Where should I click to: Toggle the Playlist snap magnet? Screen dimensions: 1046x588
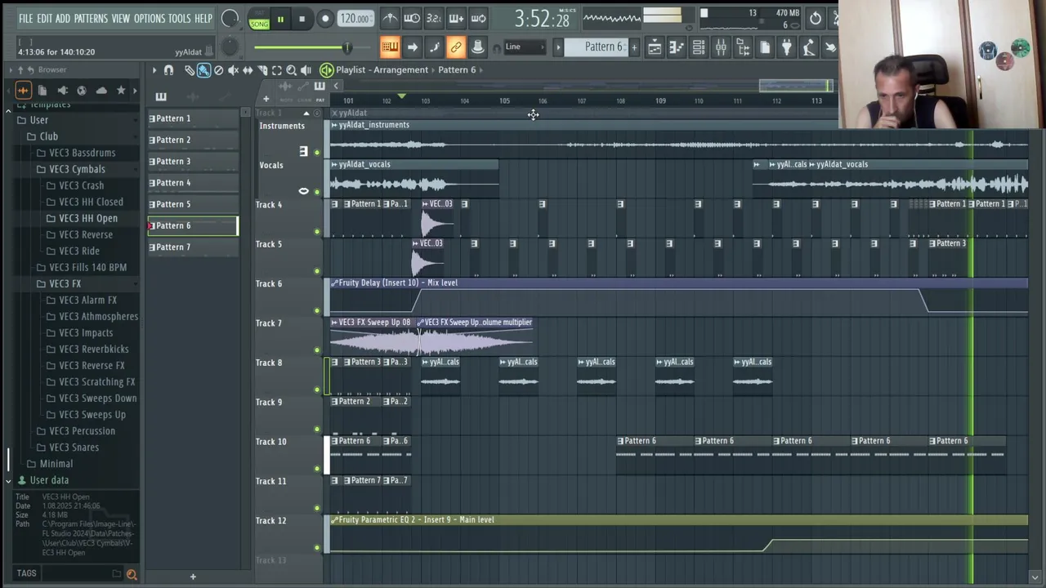pyautogui.click(x=168, y=70)
